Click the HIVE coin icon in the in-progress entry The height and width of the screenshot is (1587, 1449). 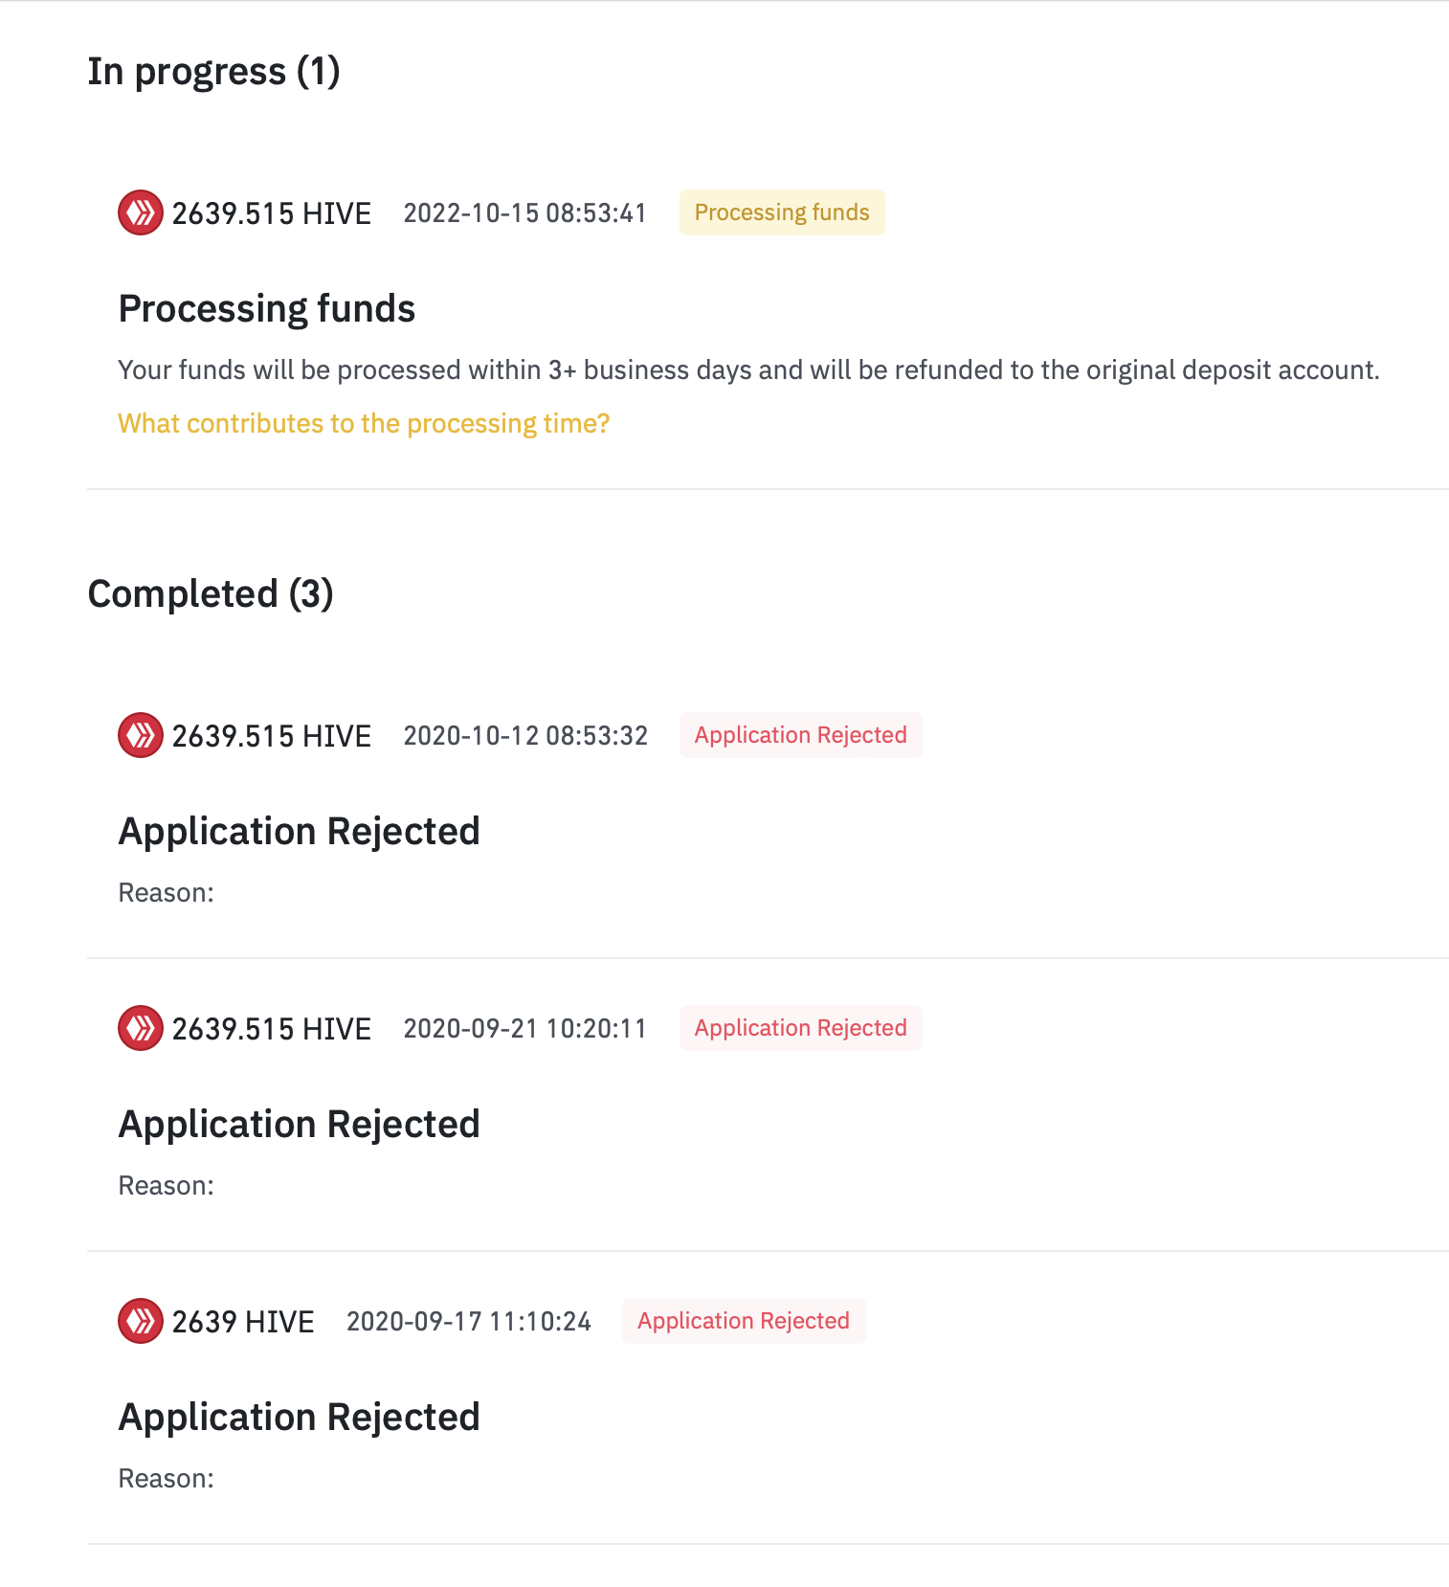(x=141, y=212)
